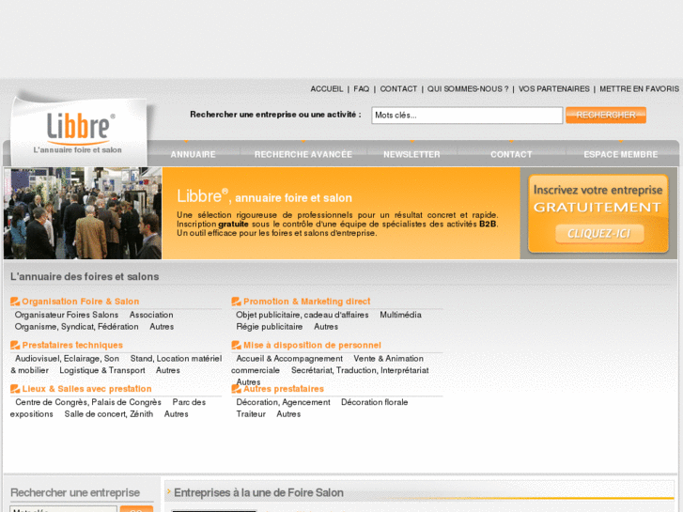The width and height of the screenshot is (683, 512).
Task: Focus the Mots clés search field
Action: [x=467, y=116]
